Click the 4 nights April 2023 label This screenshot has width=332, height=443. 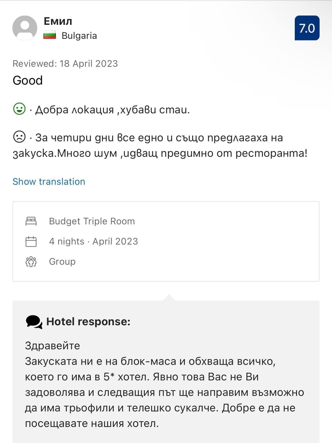coord(93,241)
